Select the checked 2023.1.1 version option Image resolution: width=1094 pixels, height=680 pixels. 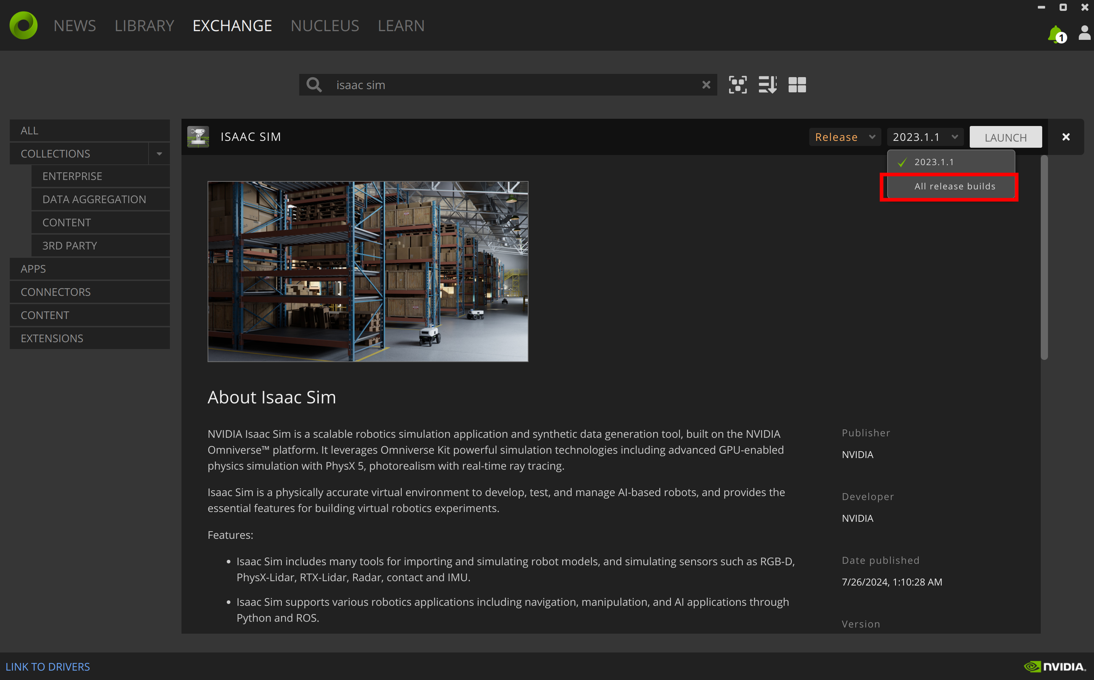934,162
